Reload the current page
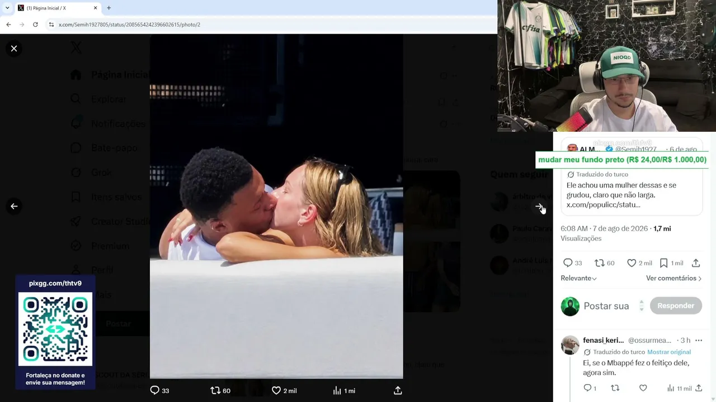This screenshot has height=402, width=716. point(35,25)
